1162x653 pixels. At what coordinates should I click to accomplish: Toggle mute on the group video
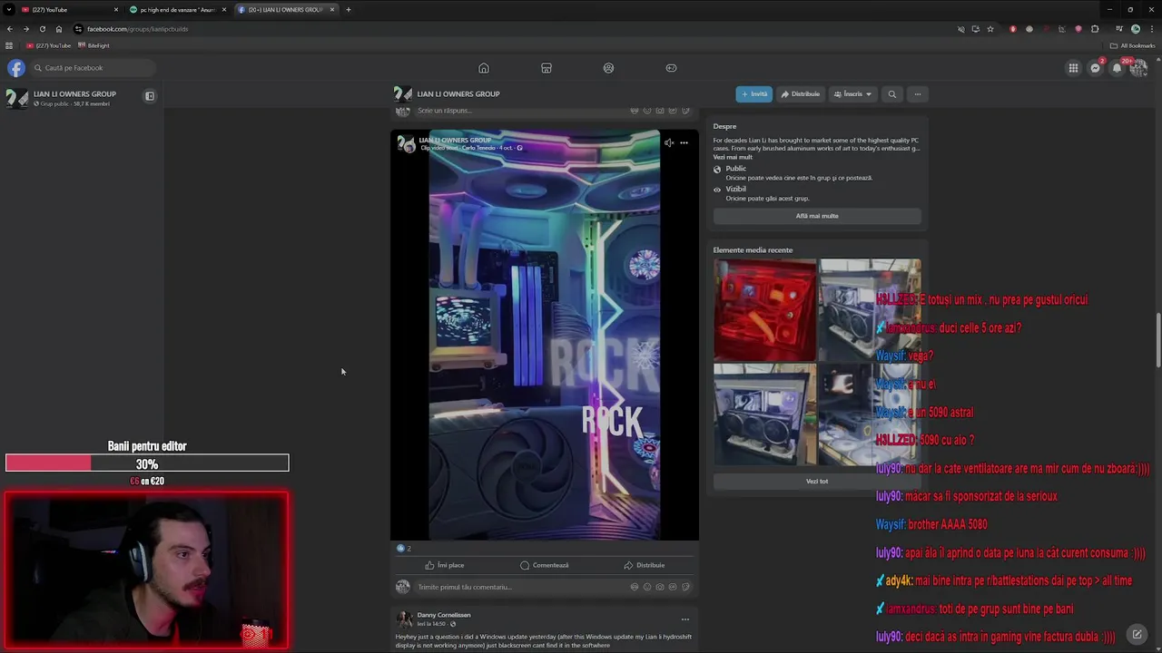(669, 142)
